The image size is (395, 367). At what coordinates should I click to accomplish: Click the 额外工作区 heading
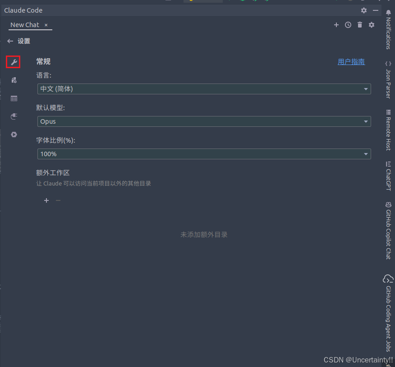[53, 173]
